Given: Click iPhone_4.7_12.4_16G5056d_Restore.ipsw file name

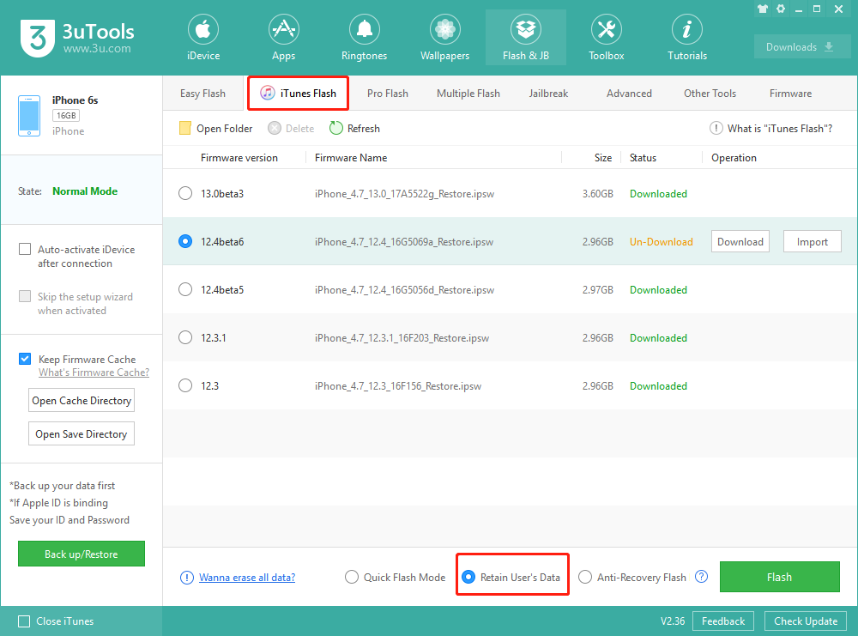Looking at the screenshot, I should click(404, 290).
